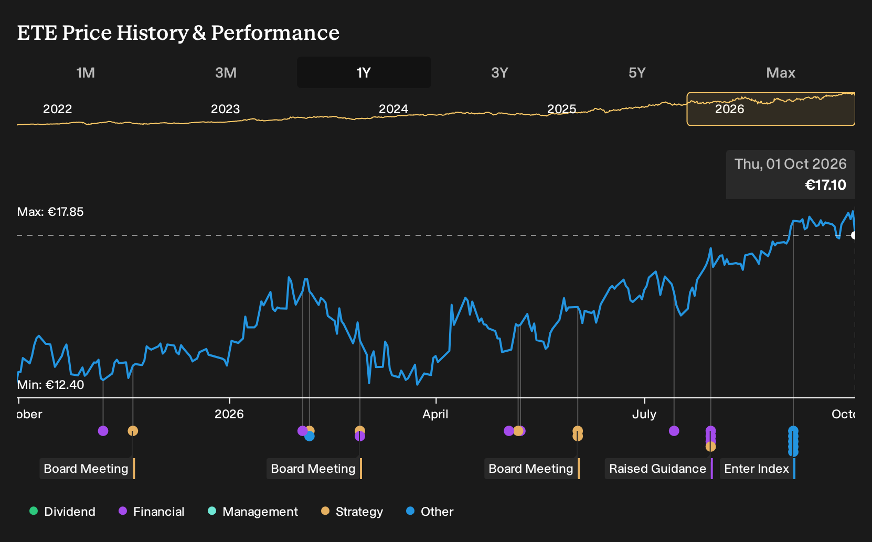Toggle the Other legend filter
Viewport: 872px width, 542px height.
tap(430, 512)
